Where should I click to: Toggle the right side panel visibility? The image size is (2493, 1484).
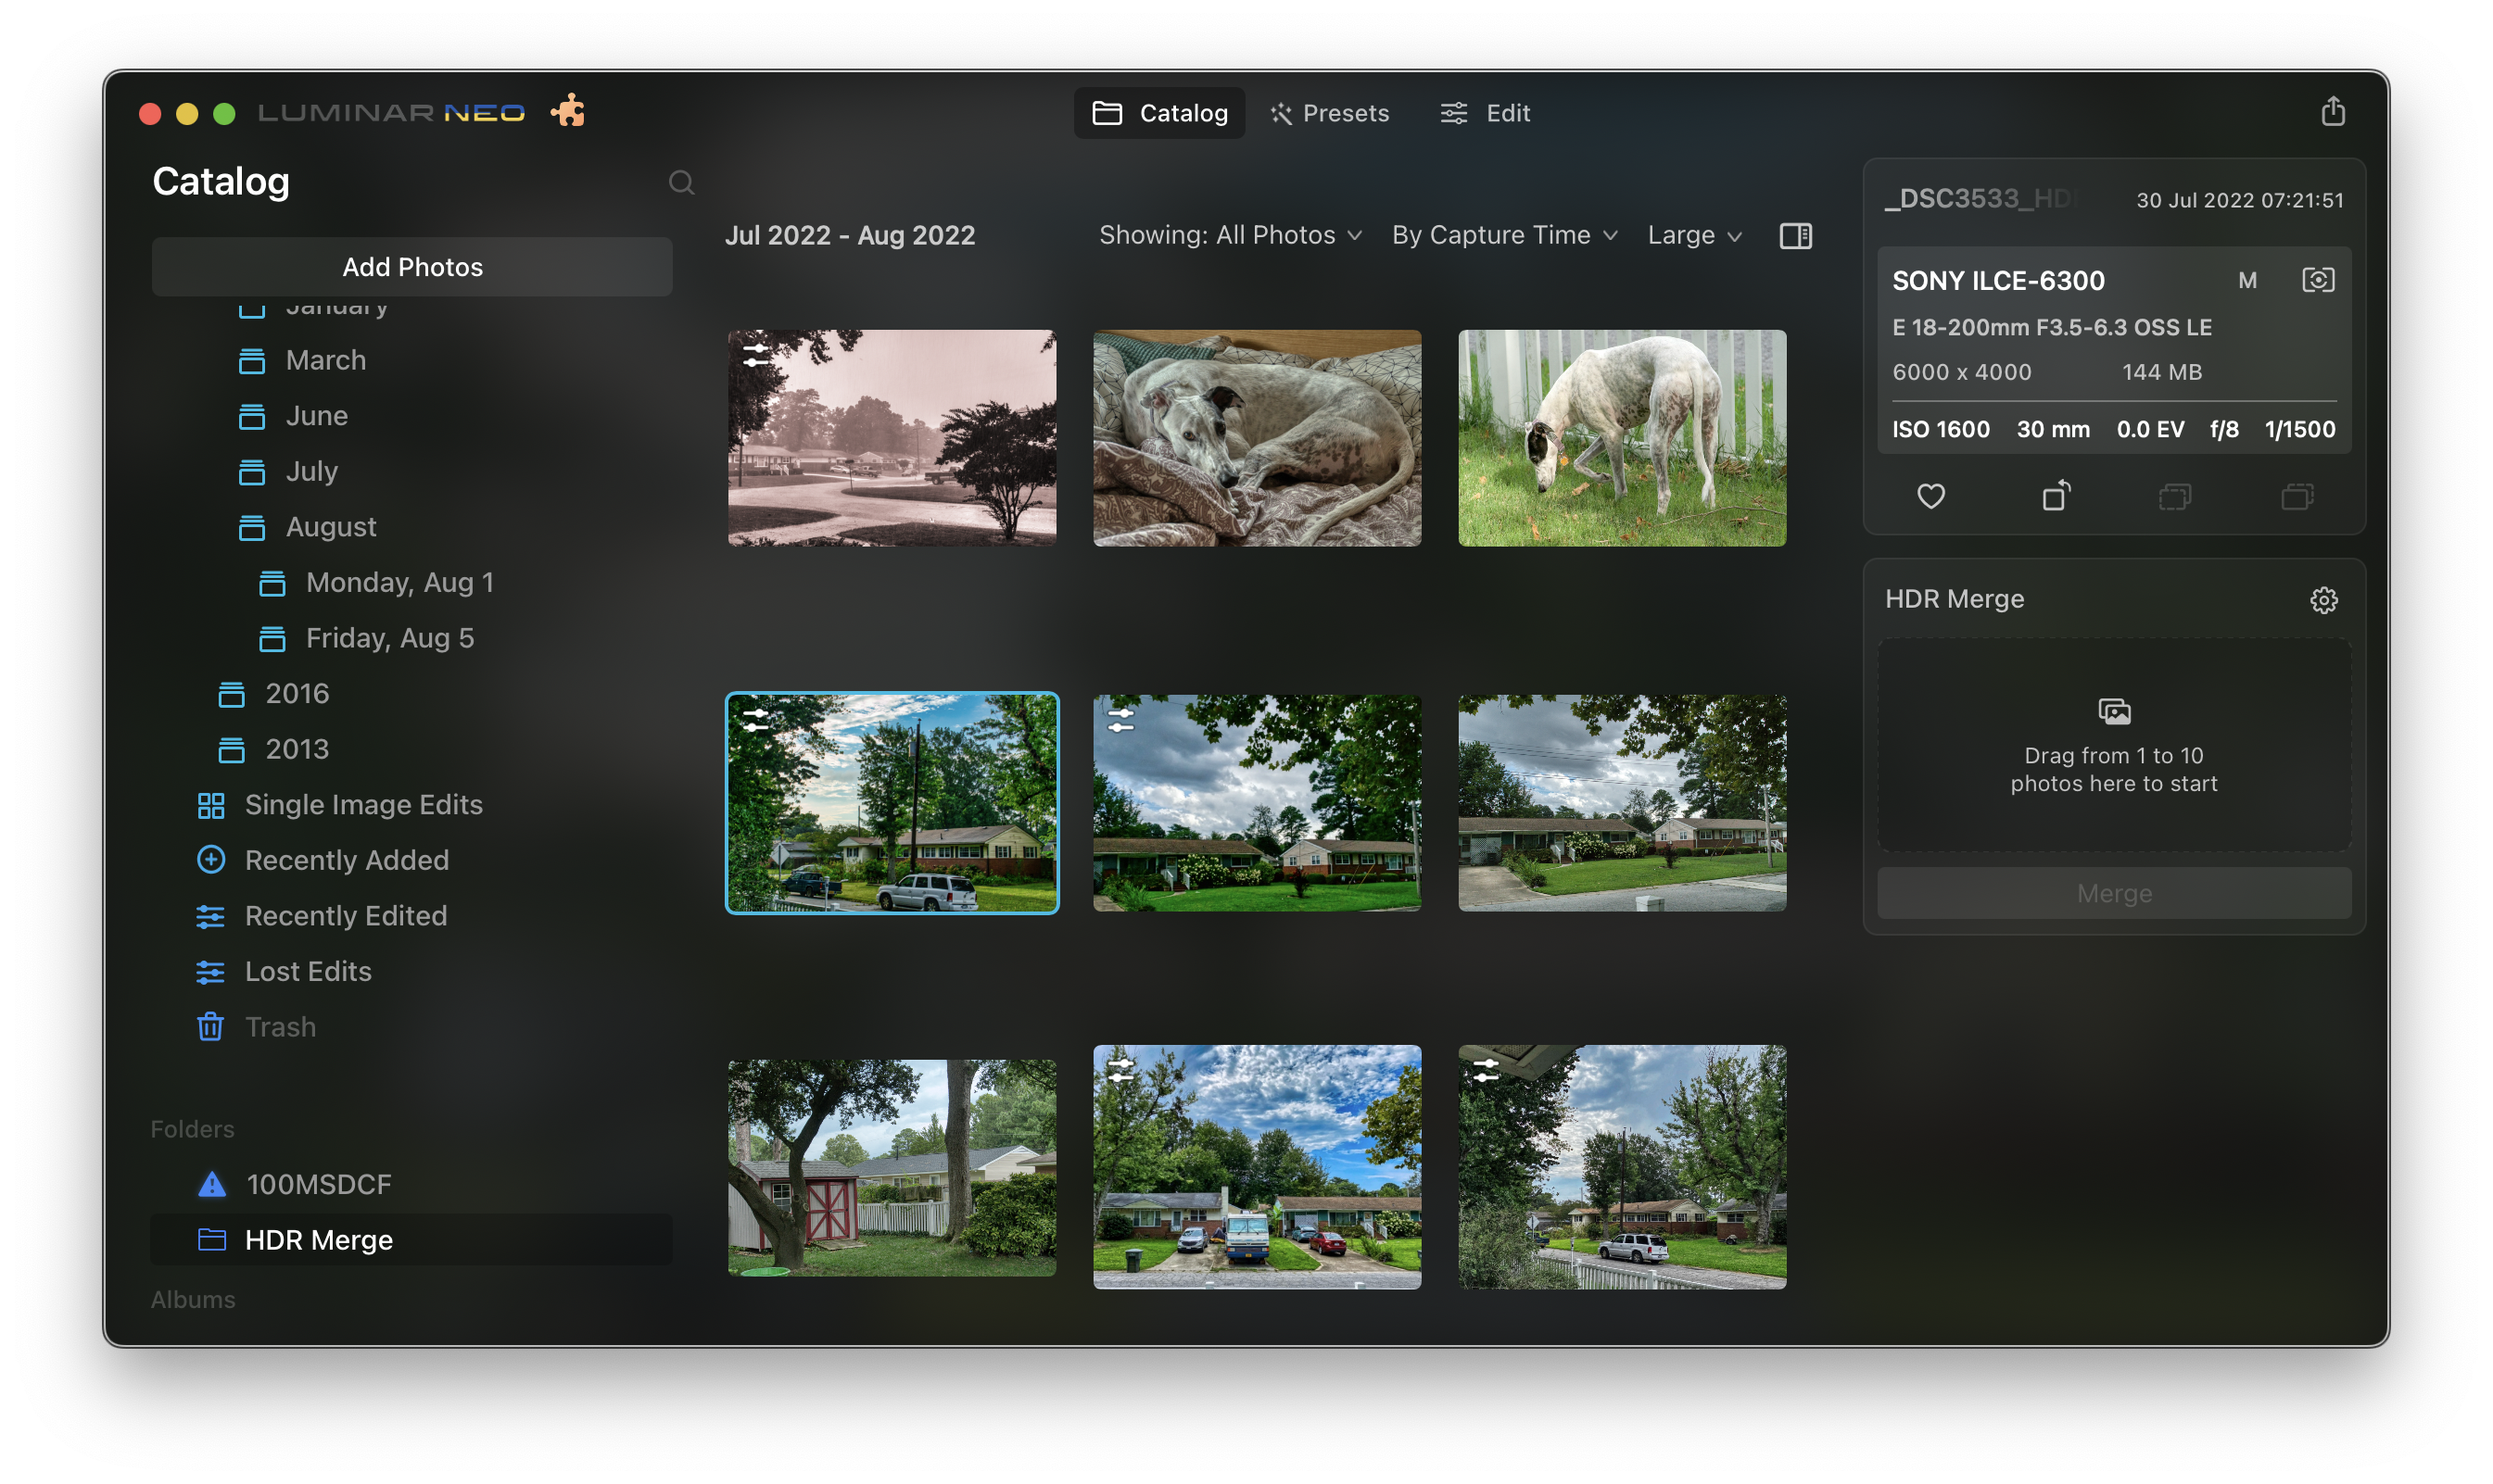[1795, 236]
